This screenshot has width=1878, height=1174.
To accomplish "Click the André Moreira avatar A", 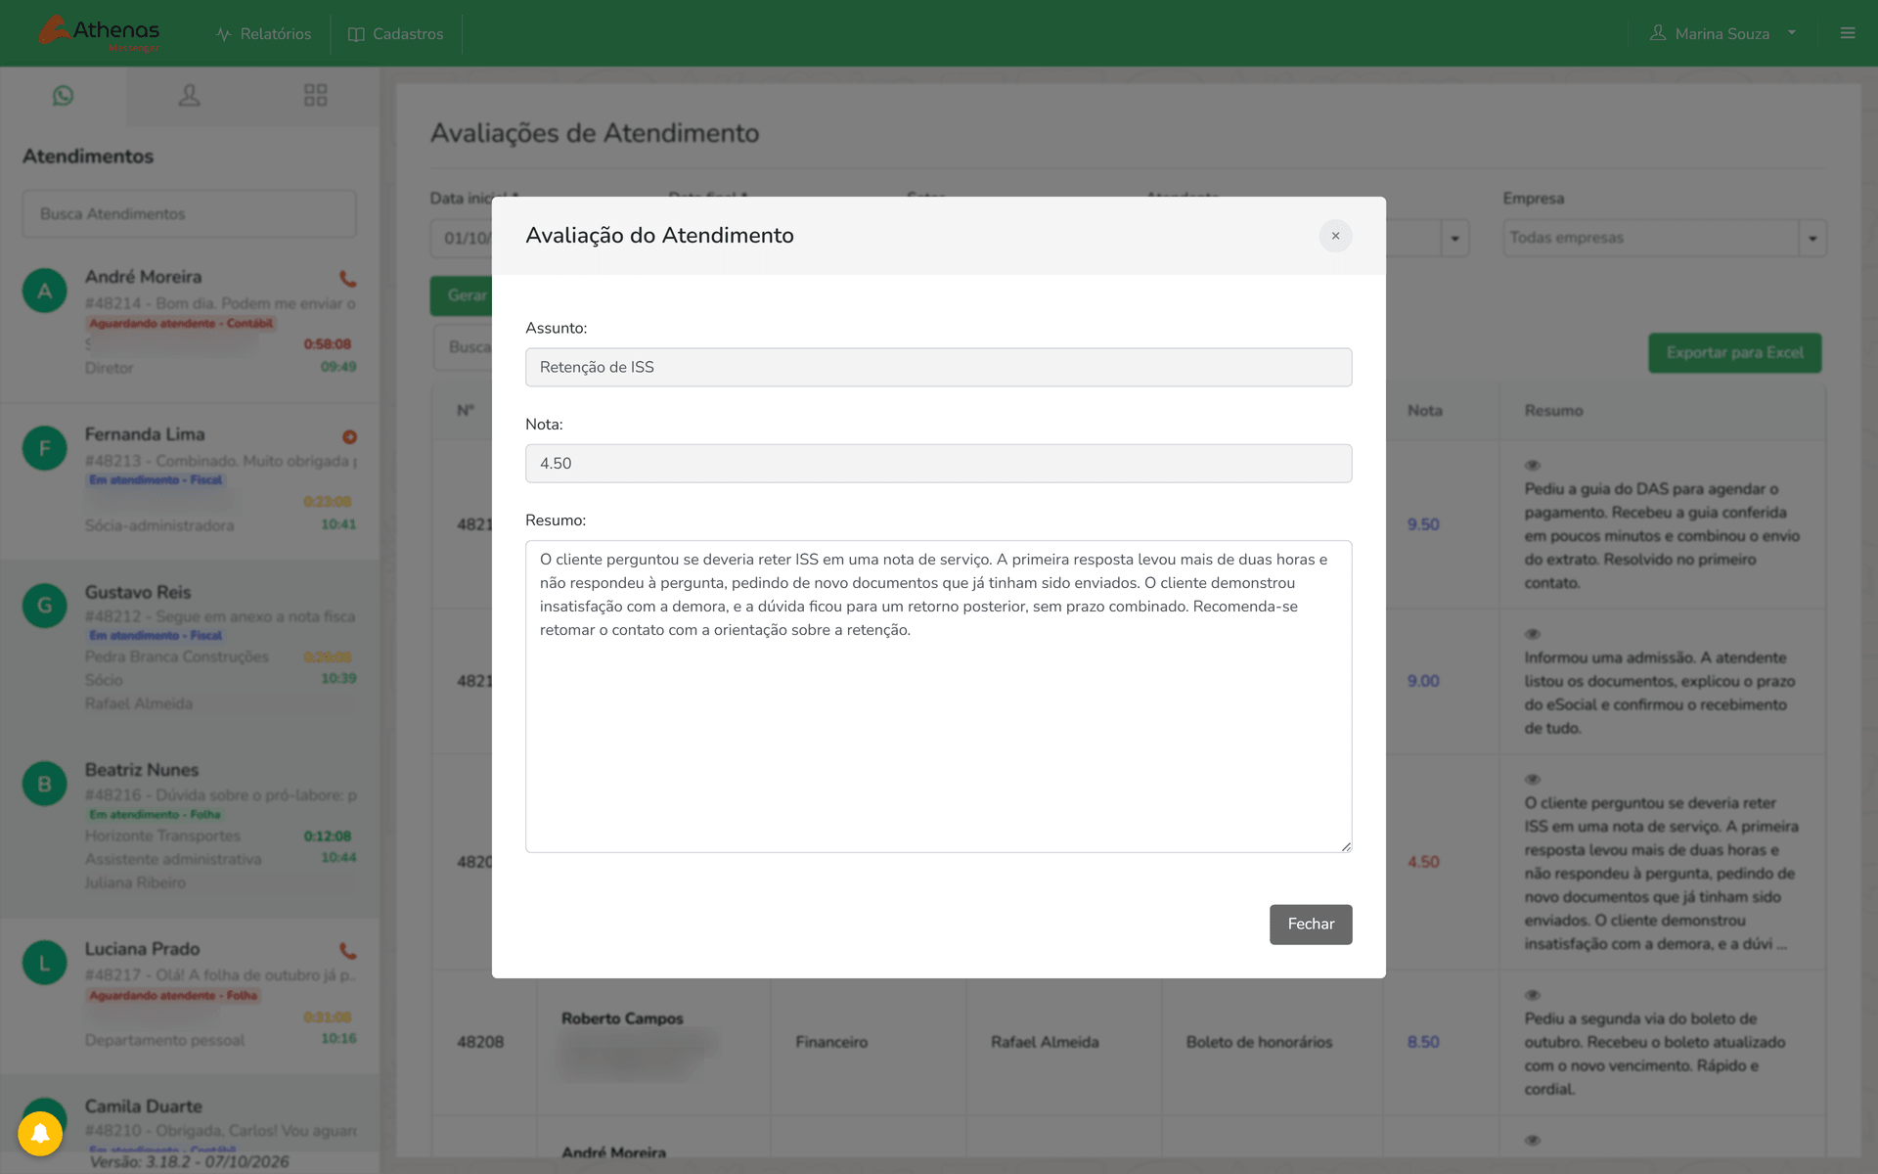I will coord(45,291).
